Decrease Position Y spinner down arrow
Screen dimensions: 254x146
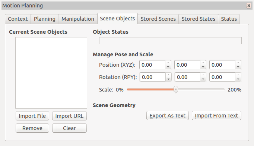(203, 67)
